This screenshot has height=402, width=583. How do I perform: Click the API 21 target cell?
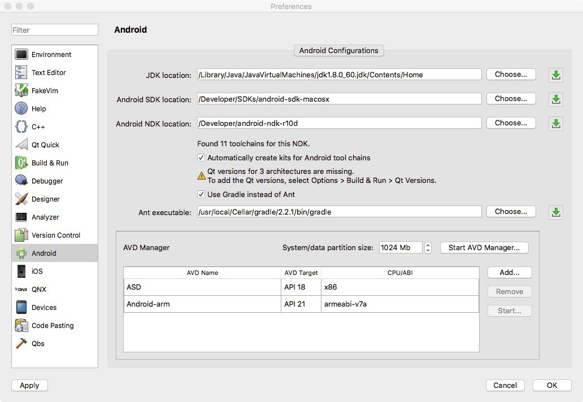pos(301,304)
